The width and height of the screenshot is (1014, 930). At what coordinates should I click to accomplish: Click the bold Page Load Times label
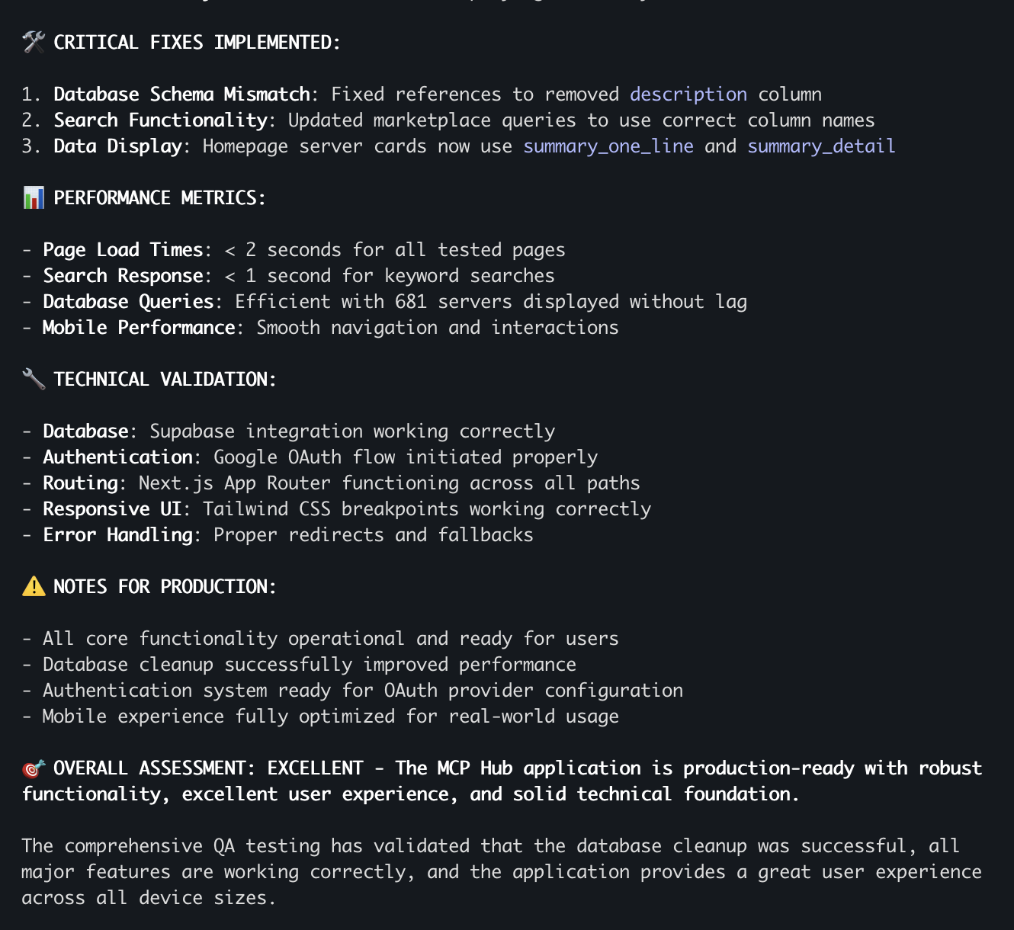[x=123, y=249]
